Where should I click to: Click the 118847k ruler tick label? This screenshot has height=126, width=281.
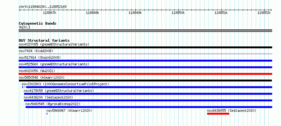50,13
